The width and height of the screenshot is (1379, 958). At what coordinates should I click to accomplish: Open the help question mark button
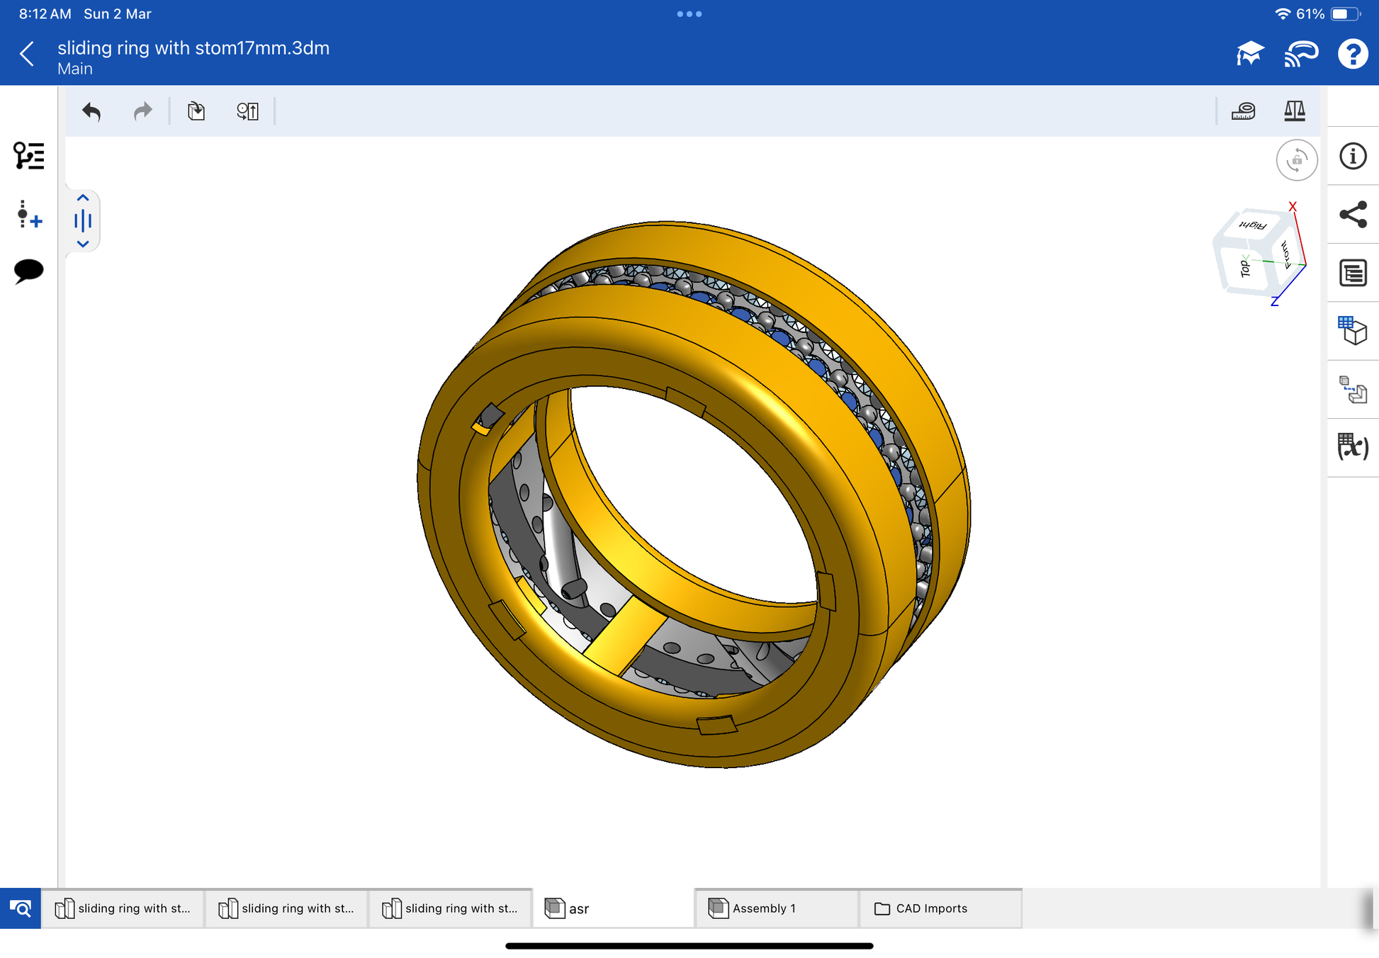tap(1352, 54)
